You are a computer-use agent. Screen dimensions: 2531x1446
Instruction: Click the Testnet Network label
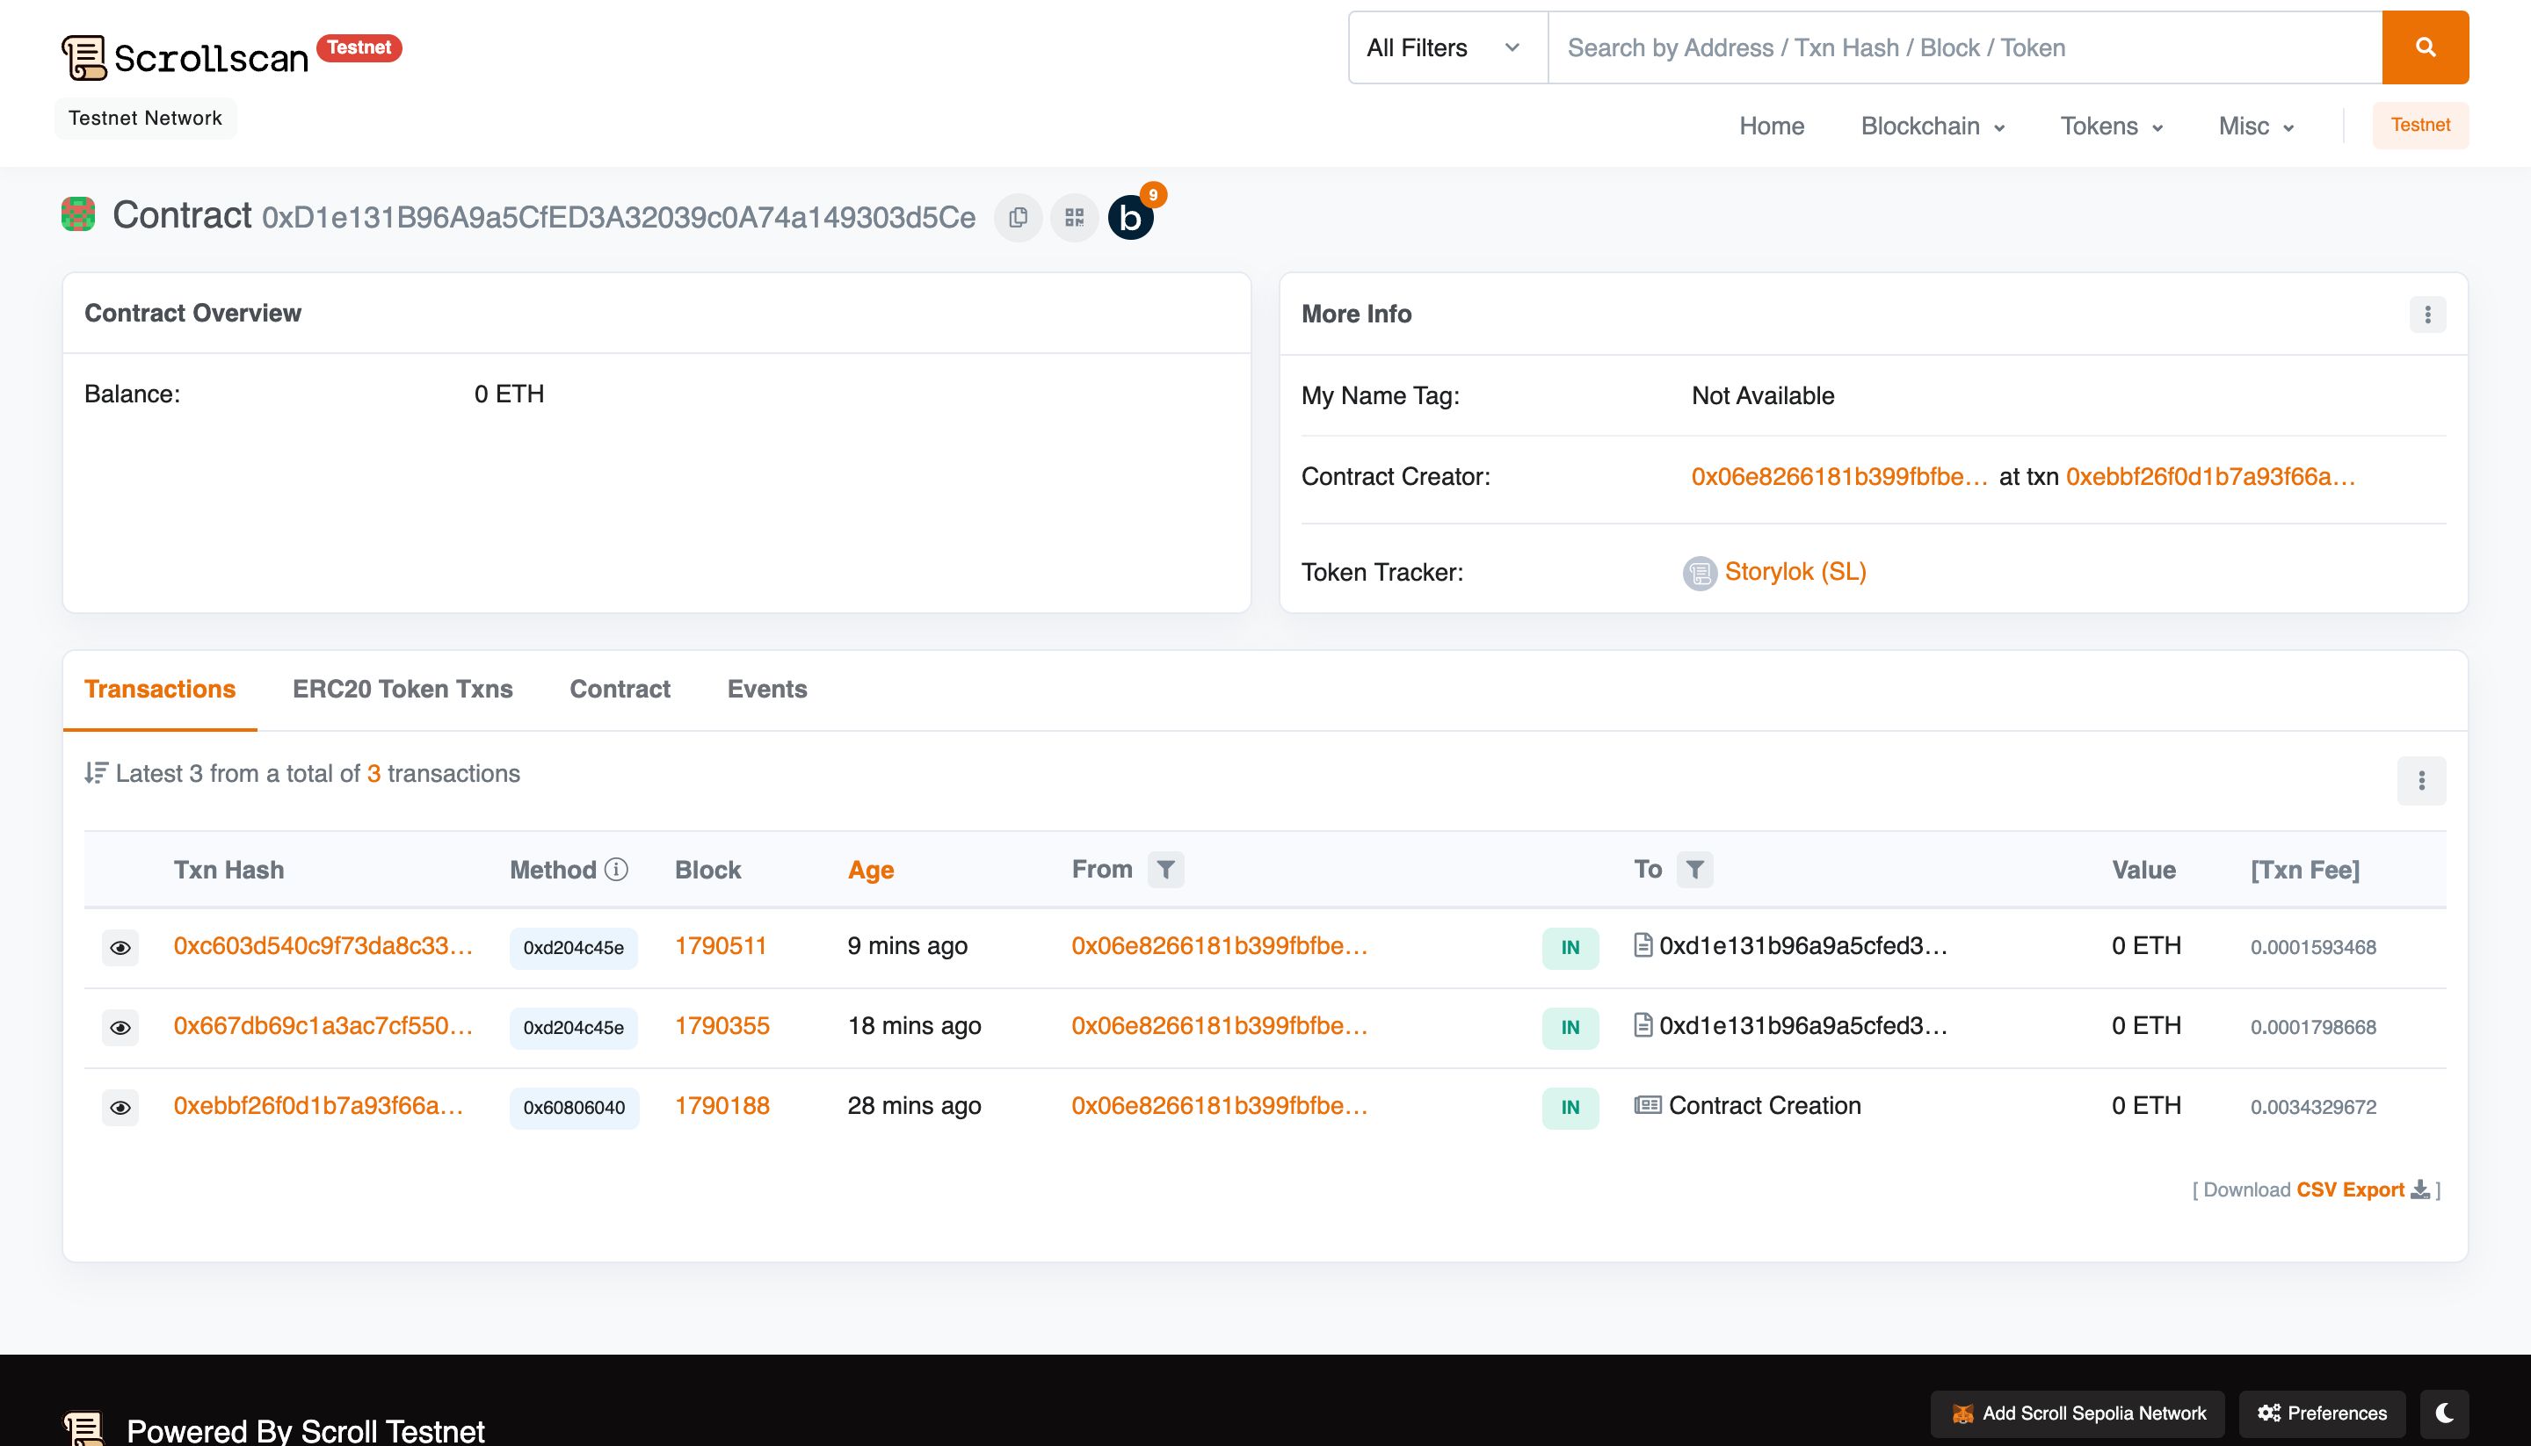coord(145,119)
